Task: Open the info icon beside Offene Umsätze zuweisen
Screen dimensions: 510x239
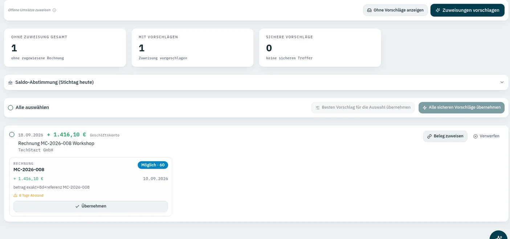Action: (54, 10)
